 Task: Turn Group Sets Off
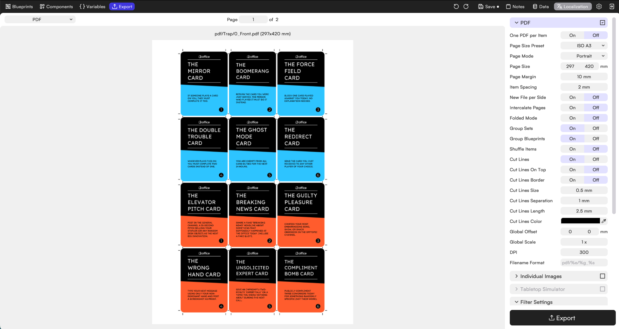click(x=596, y=128)
